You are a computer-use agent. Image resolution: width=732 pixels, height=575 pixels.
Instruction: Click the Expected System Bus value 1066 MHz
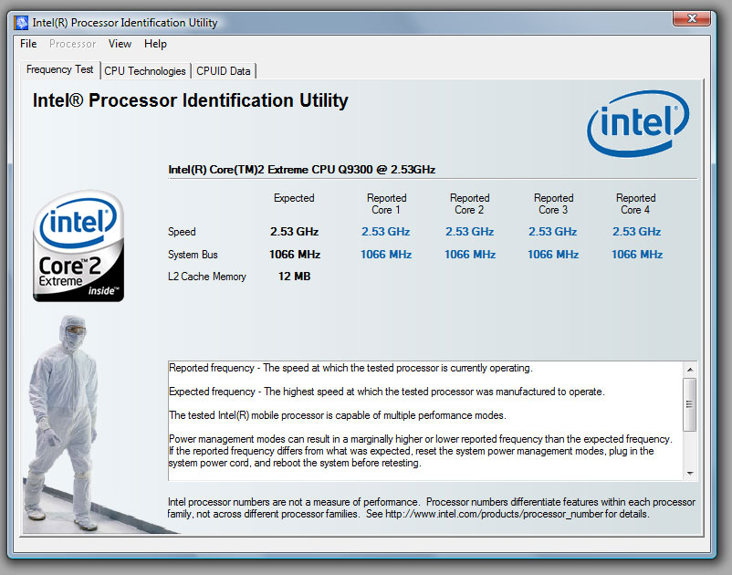(295, 255)
